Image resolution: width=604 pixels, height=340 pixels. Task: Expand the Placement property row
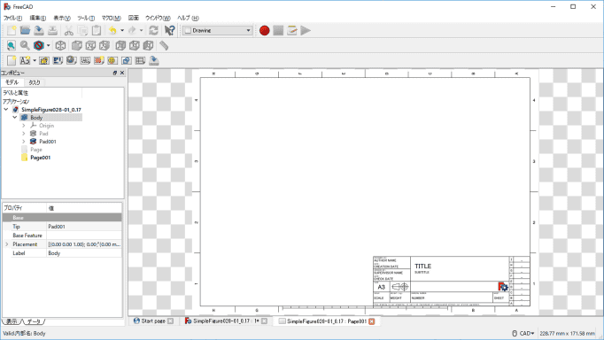click(6, 244)
